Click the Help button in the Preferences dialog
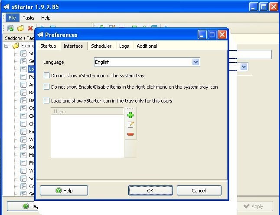 pyautogui.click(x=64, y=191)
